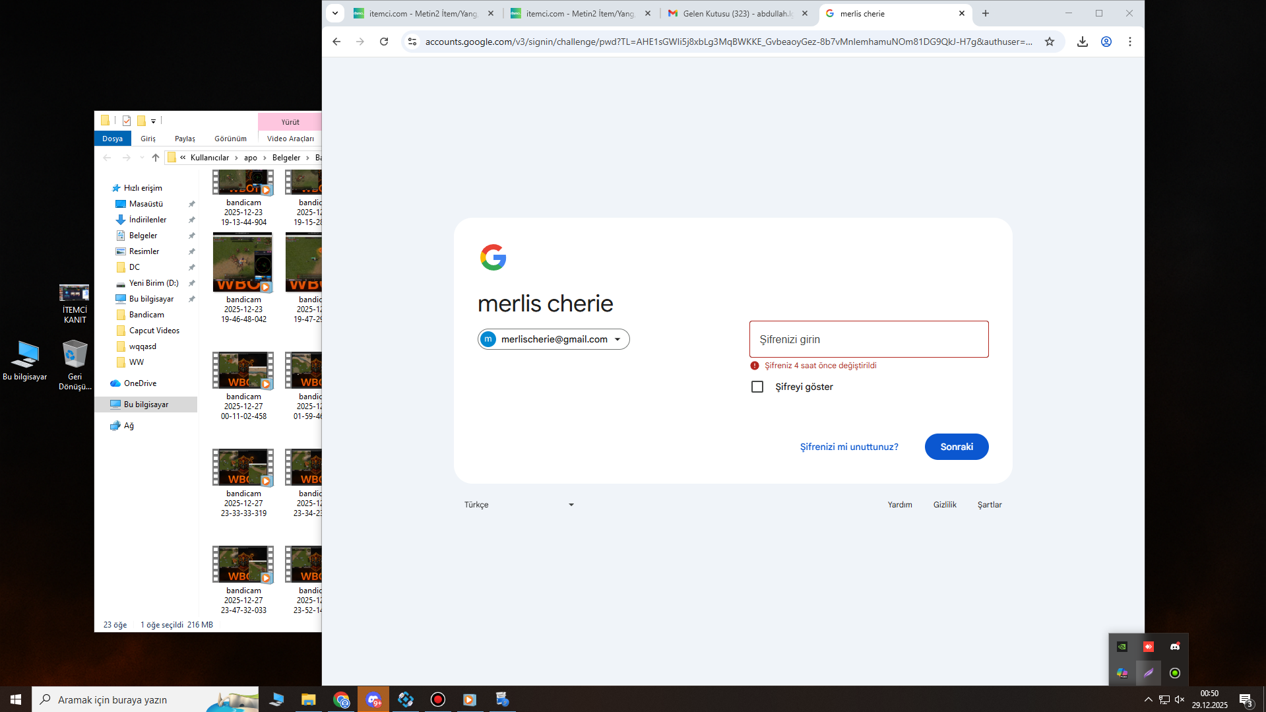The width and height of the screenshot is (1266, 712).
Task: Open the Türkçe language dropdown
Action: (519, 505)
